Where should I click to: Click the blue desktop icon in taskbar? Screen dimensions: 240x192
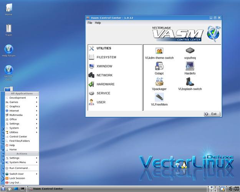click(16, 189)
